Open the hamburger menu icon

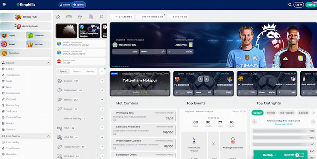pyautogui.click(x=4, y=4)
